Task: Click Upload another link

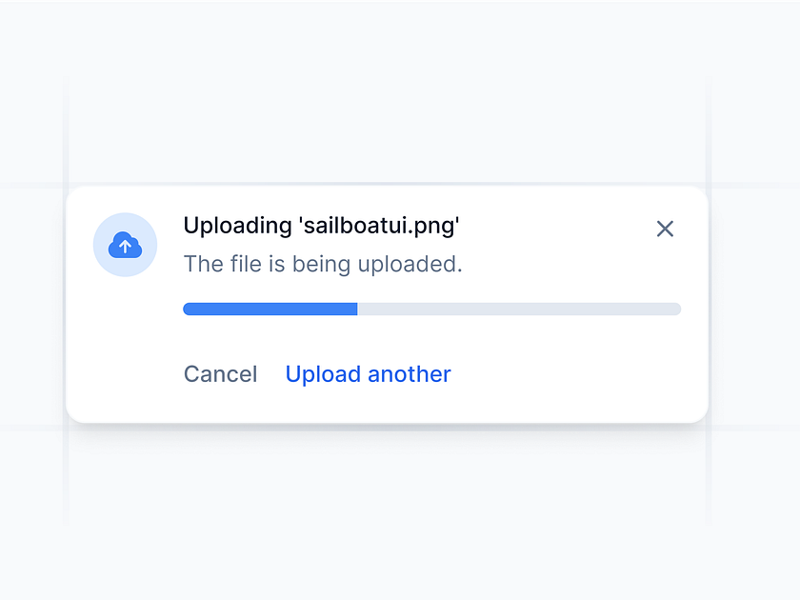Action: (368, 374)
